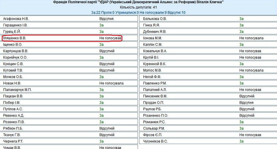The width and height of the screenshot is (277, 149).
Task: Click Не голосував status for Палатний А.Л.
Action: pyautogui.click(x=250, y=90)
